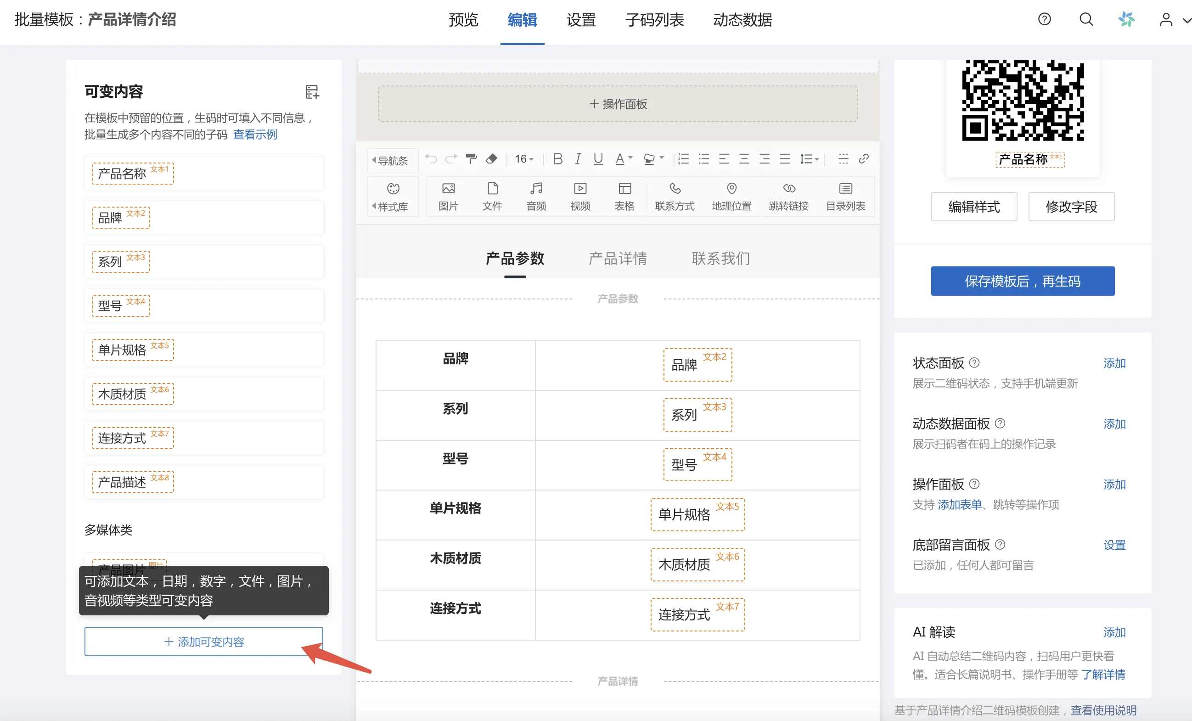Justify text in toolbar
The image size is (1192, 721).
pyautogui.click(x=785, y=159)
